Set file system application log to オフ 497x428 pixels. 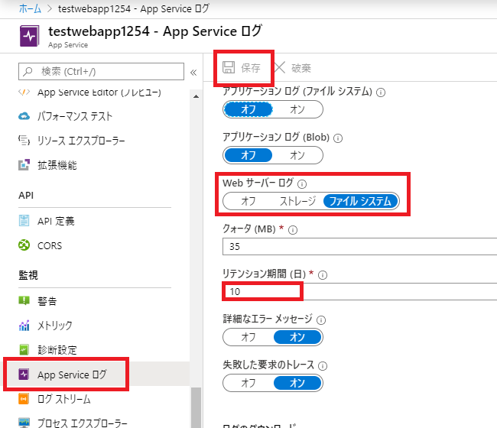(248, 109)
